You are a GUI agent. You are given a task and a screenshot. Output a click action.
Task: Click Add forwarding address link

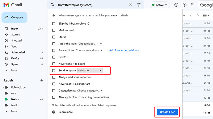point(124,50)
